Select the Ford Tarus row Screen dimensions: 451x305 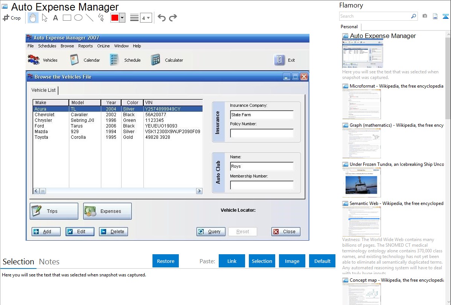[117, 126]
